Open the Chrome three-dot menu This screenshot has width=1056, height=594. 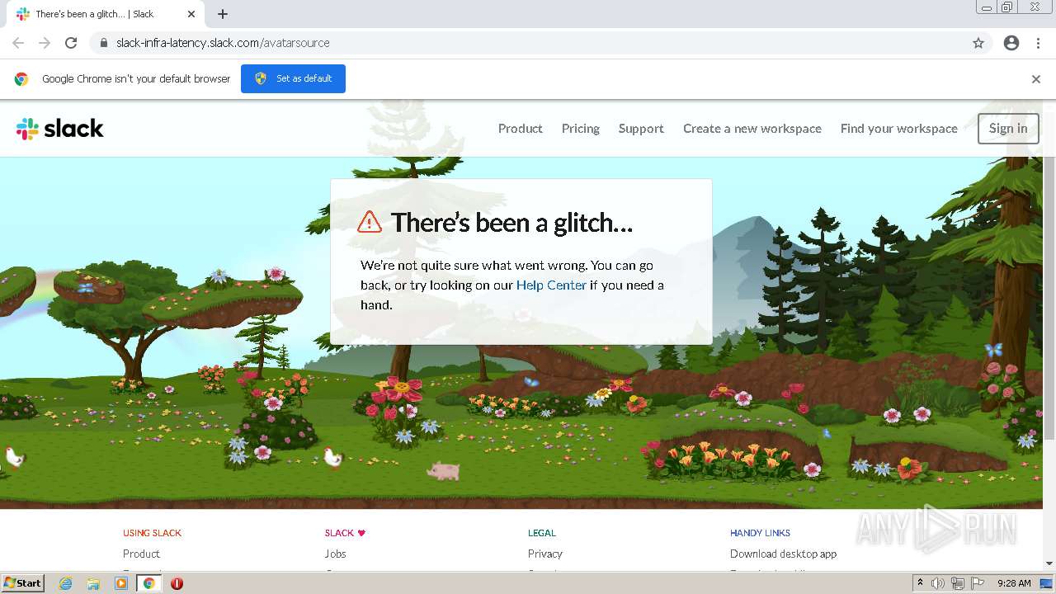1039,43
